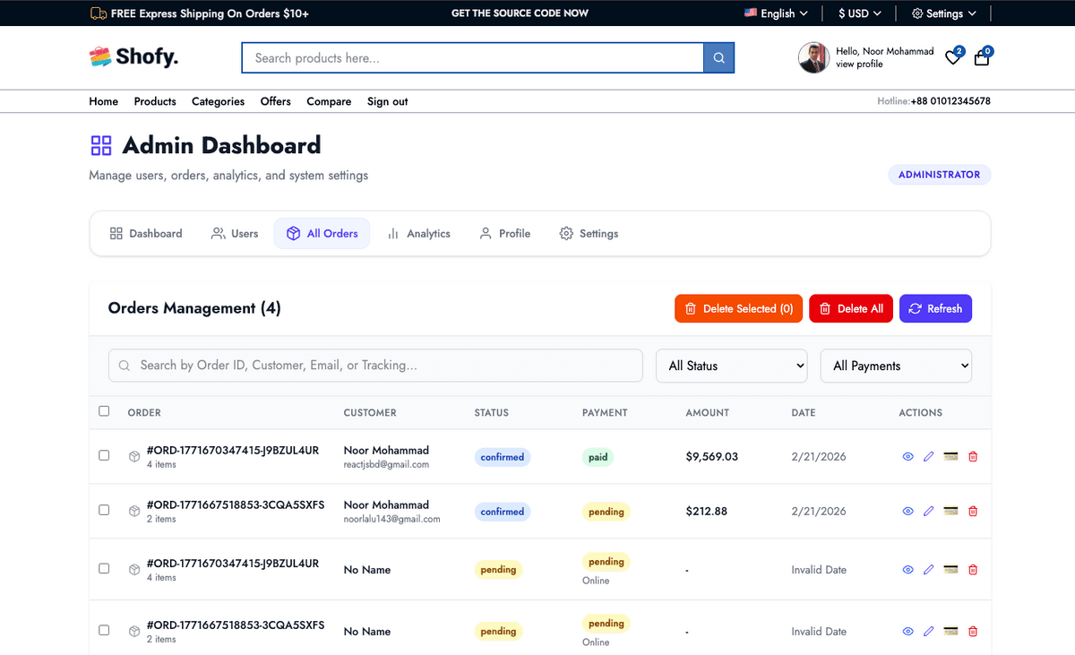Focus the Search by Order ID field
The image size is (1075, 655).
coord(376,366)
